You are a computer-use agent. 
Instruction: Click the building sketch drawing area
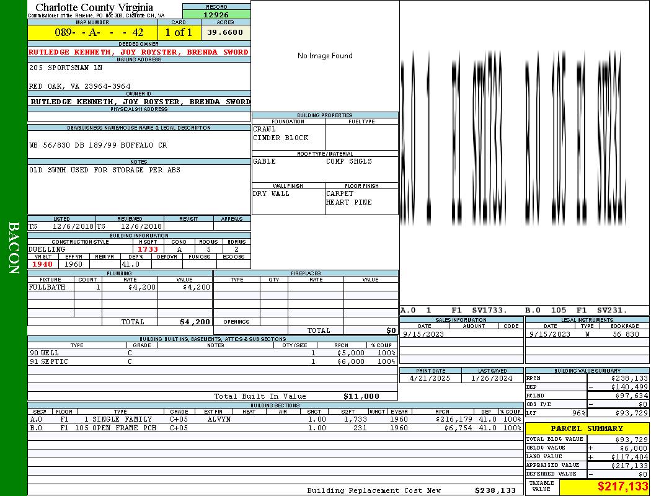(x=525, y=154)
